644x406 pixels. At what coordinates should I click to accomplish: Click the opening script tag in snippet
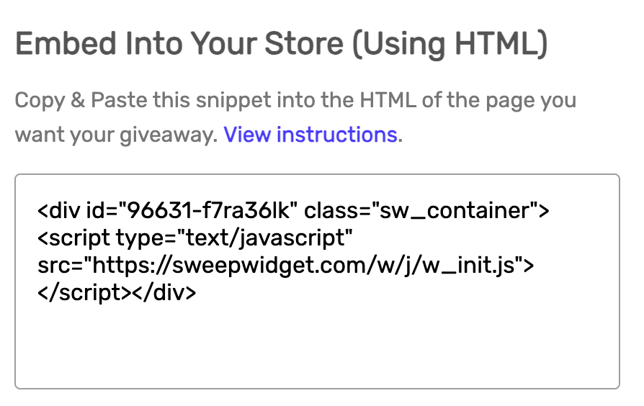(73, 238)
